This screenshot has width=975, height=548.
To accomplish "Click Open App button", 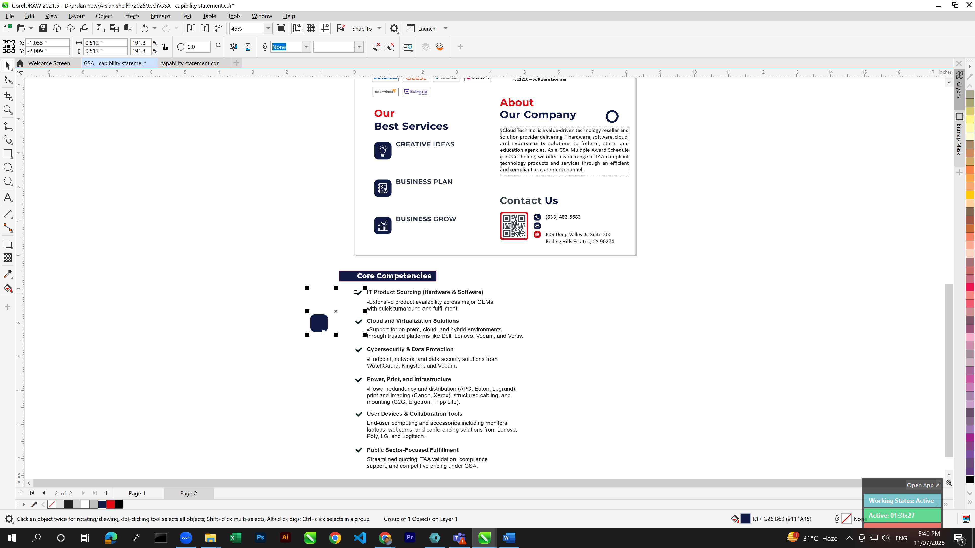I will point(923,485).
